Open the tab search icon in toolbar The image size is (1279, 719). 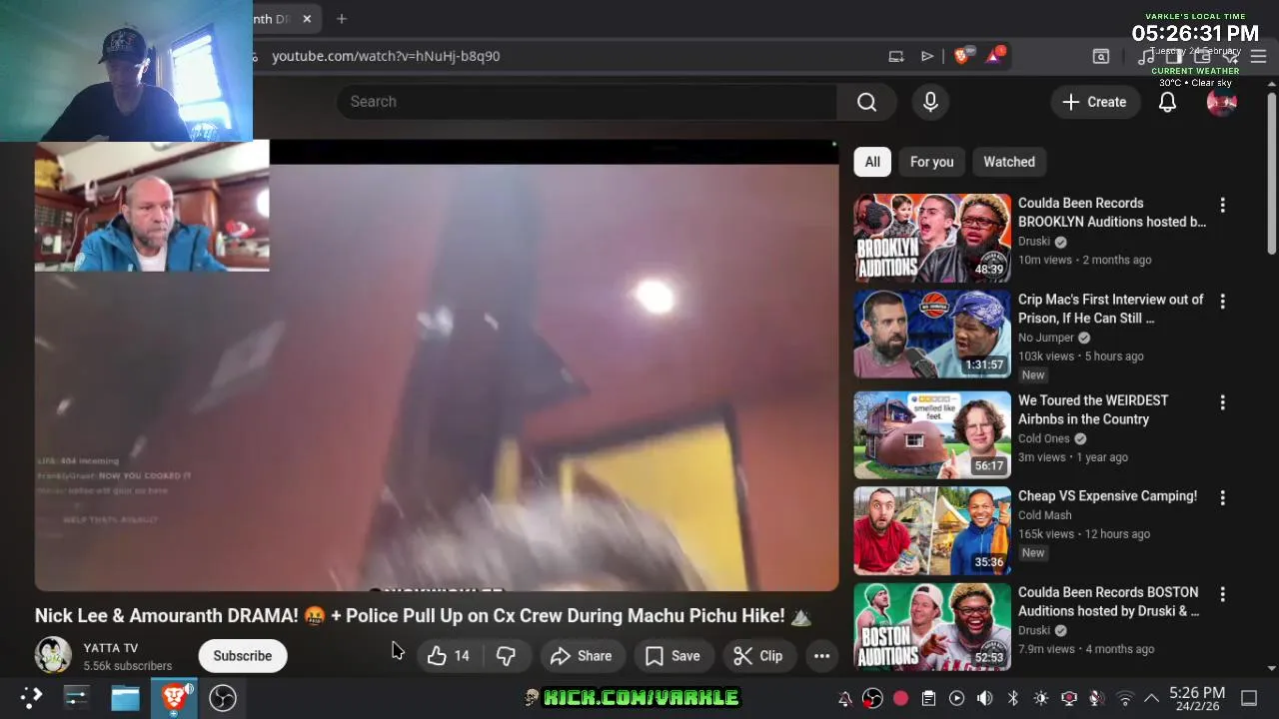click(1100, 56)
